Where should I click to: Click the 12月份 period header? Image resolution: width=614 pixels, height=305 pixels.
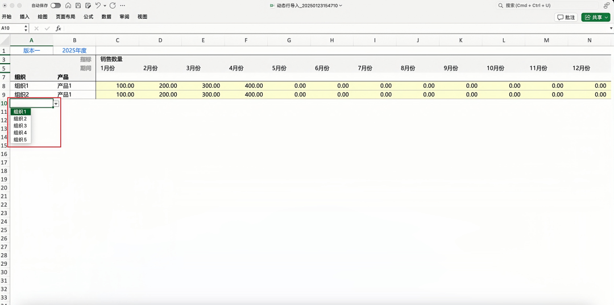pos(581,68)
